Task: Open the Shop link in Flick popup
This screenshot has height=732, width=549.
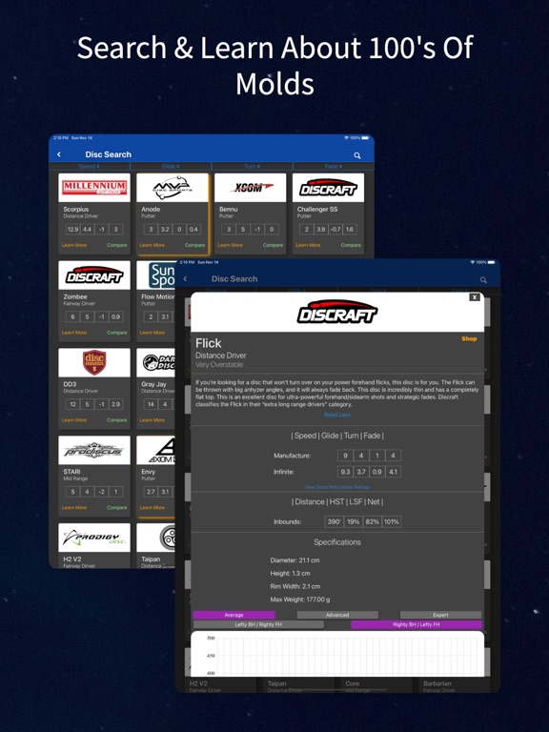Action: click(469, 339)
